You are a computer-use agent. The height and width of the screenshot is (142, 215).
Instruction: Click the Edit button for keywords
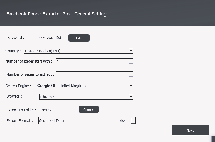pyautogui.click(x=79, y=38)
